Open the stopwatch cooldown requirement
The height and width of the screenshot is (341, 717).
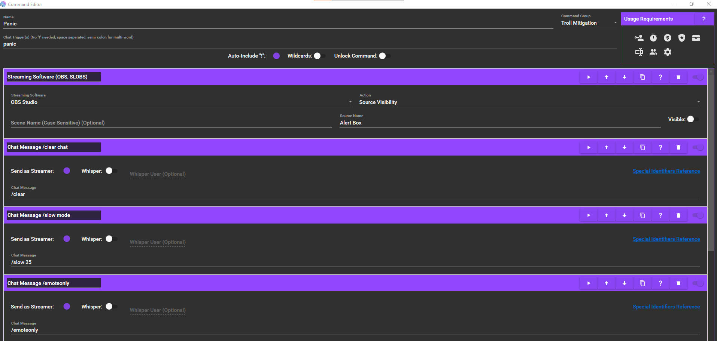[653, 38]
